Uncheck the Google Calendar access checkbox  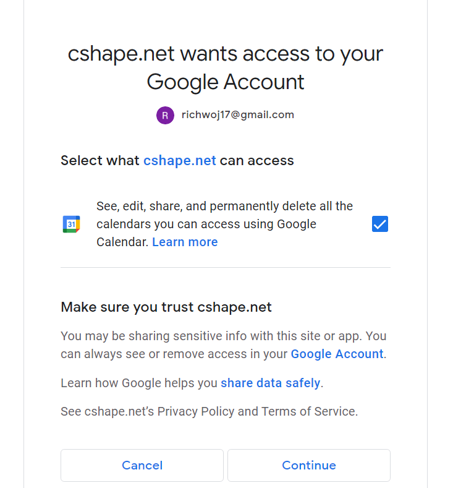(380, 224)
